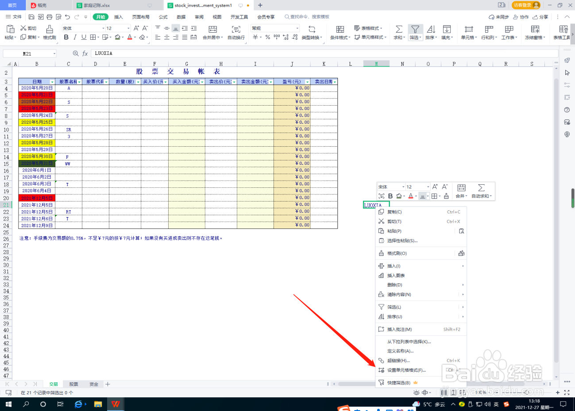Switch to the 股票 sheet tab
The height and width of the screenshot is (411, 575).
tap(73, 384)
